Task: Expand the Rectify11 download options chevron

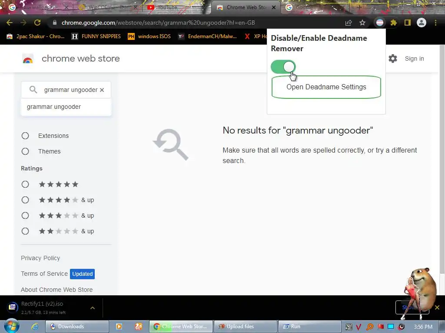Action: tap(93, 308)
